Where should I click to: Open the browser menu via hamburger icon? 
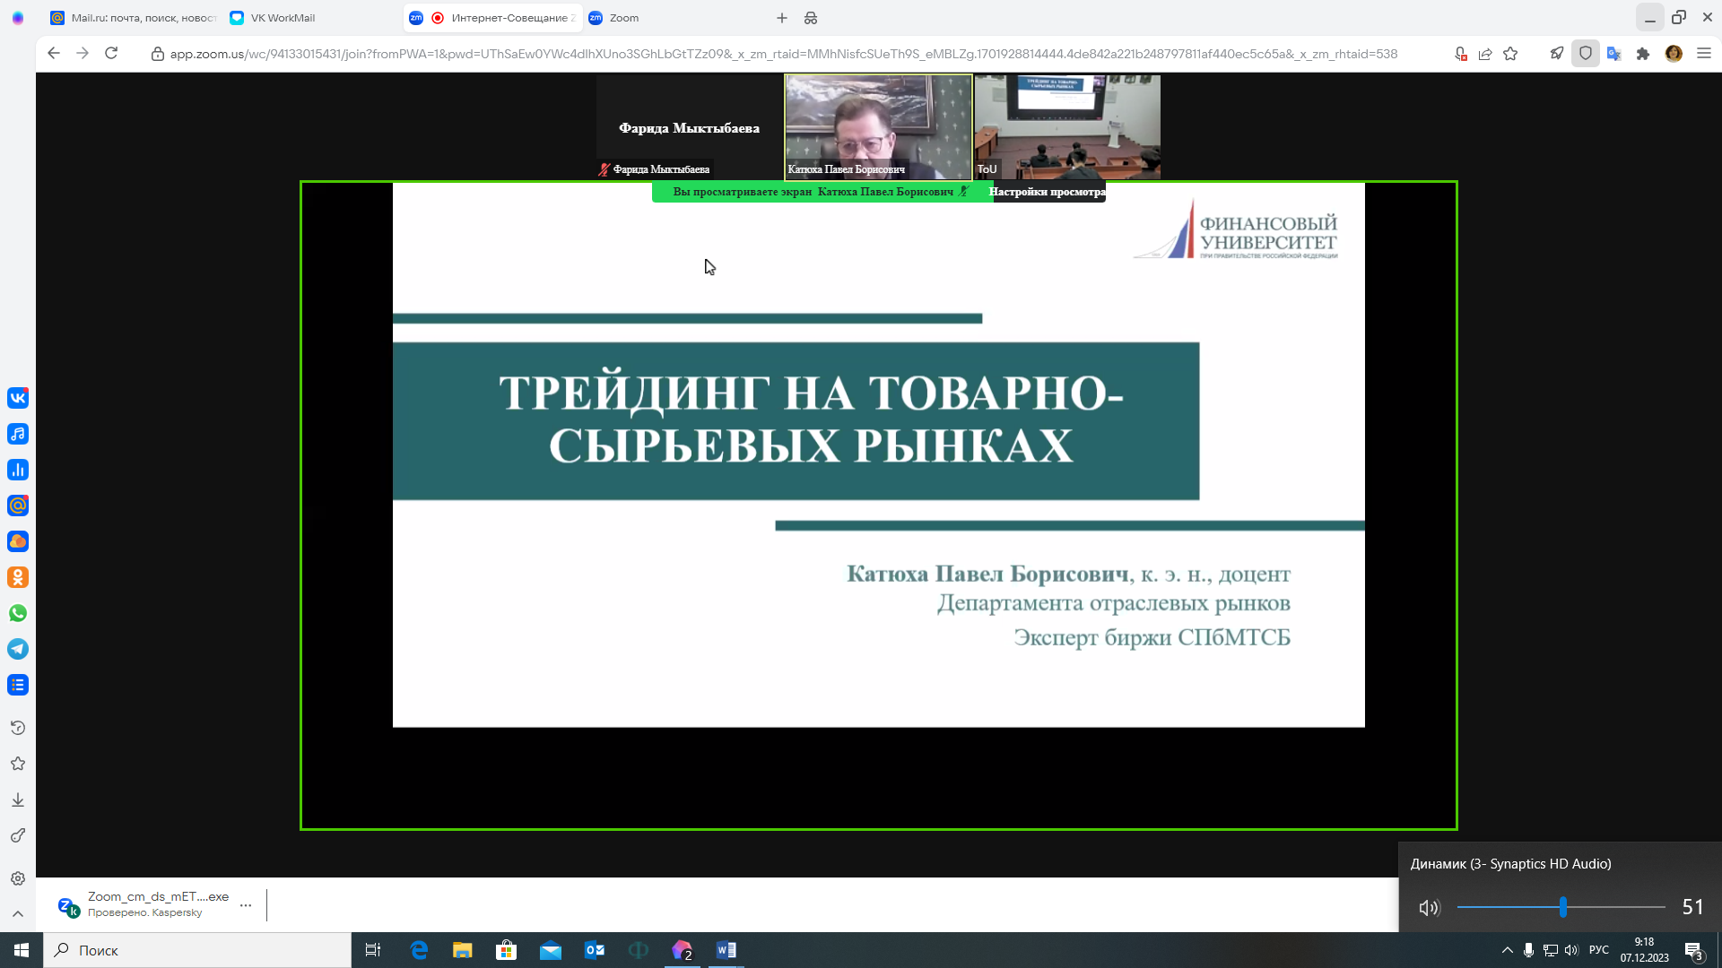point(1703,54)
